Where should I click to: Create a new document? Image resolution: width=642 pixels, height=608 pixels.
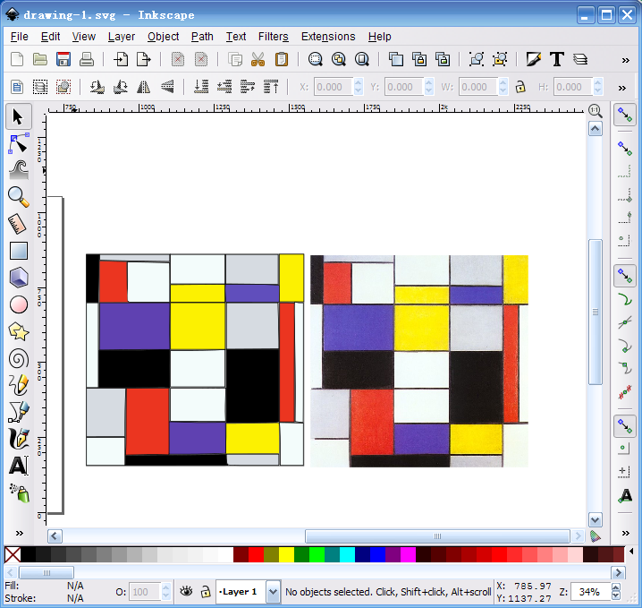pos(17,59)
